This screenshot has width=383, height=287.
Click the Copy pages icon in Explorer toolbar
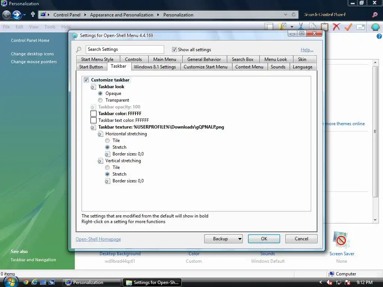click(312, 27)
